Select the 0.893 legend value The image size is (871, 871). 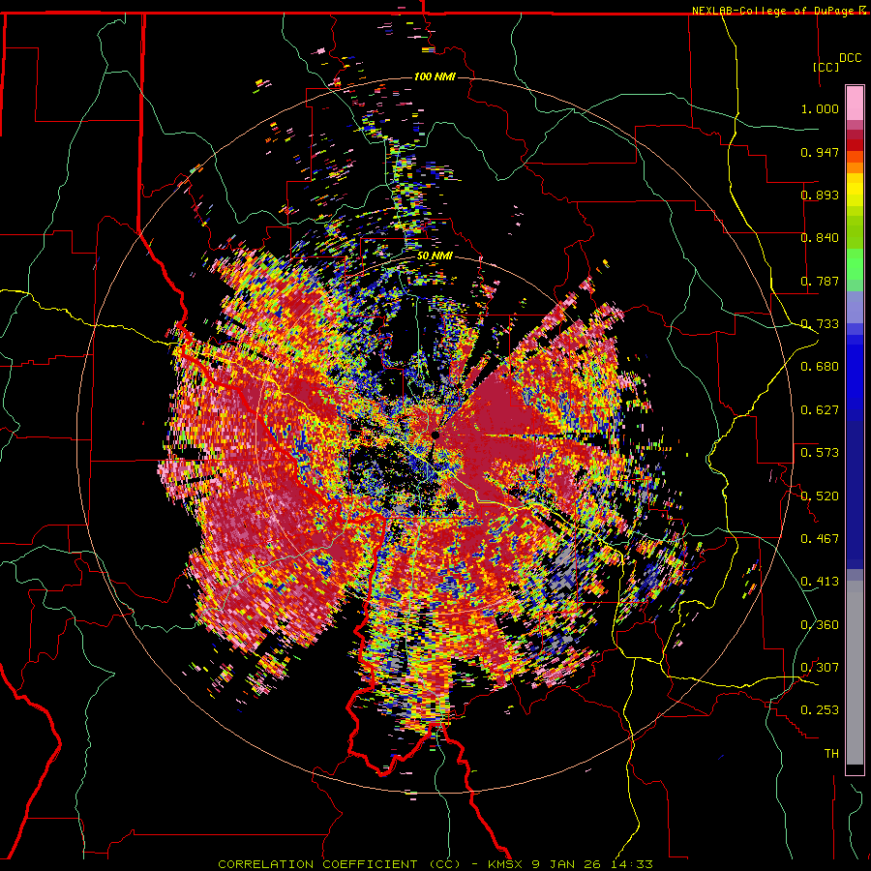click(820, 195)
